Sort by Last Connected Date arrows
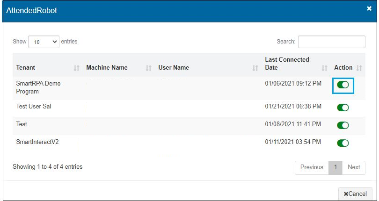Viewport: 379px width, 201px height. pyautogui.click(x=324, y=68)
